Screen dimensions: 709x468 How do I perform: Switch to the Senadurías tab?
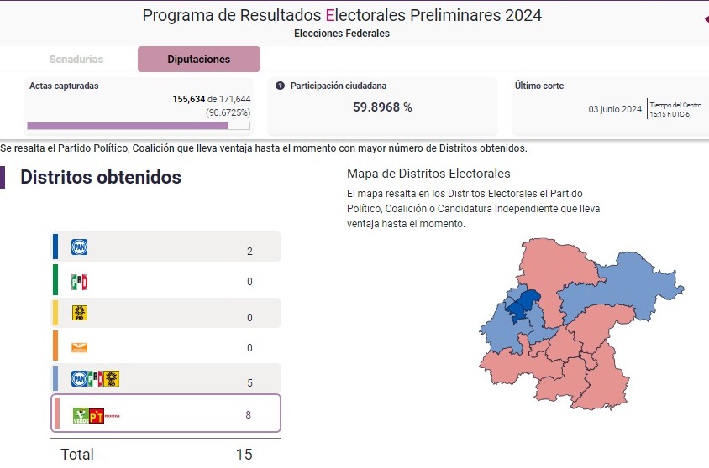coord(76,59)
